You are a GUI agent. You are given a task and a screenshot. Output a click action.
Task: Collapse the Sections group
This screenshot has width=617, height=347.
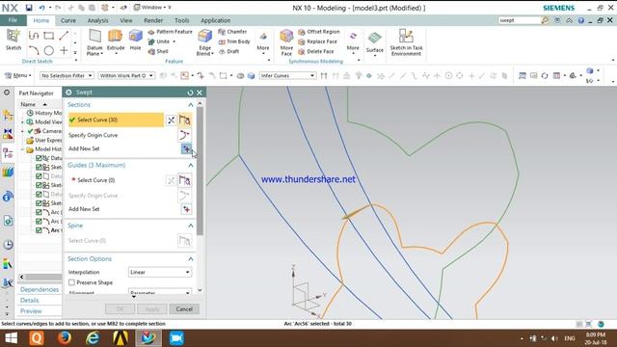click(x=191, y=105)
